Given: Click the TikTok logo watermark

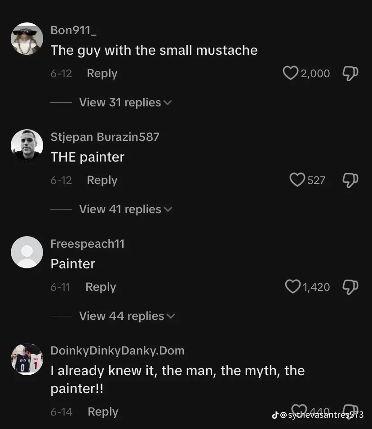Looking at the screenshot, I should click(x=275, y=415).
